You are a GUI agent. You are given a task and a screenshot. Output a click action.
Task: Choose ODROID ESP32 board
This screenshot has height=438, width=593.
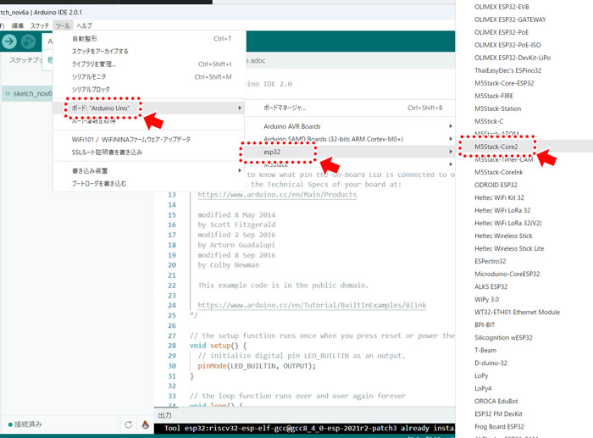coord(496,185)
